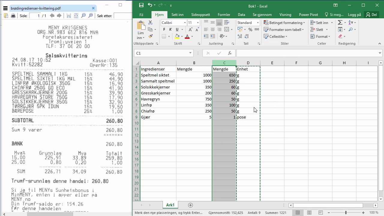Decrease indent icon
The height and width of the screenshot is (216, 384).
pos(206,36)
